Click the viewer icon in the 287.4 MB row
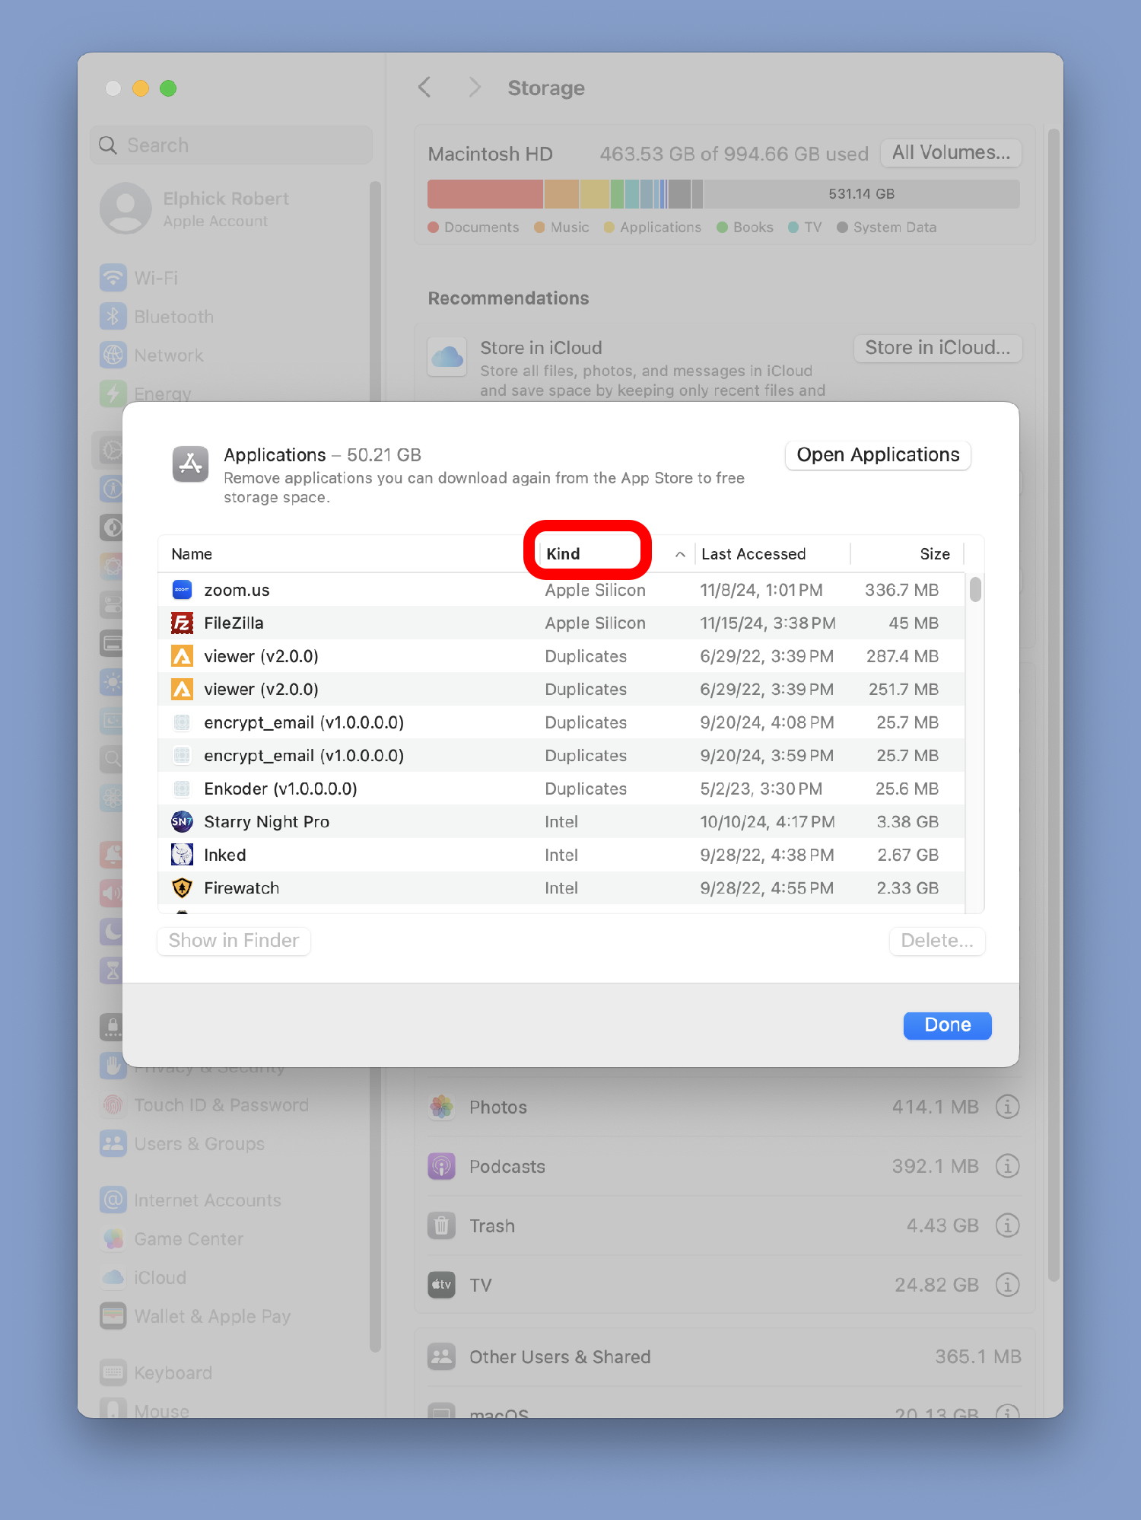The width and height of the screenshot is (1141, 1520). point(182,656)
